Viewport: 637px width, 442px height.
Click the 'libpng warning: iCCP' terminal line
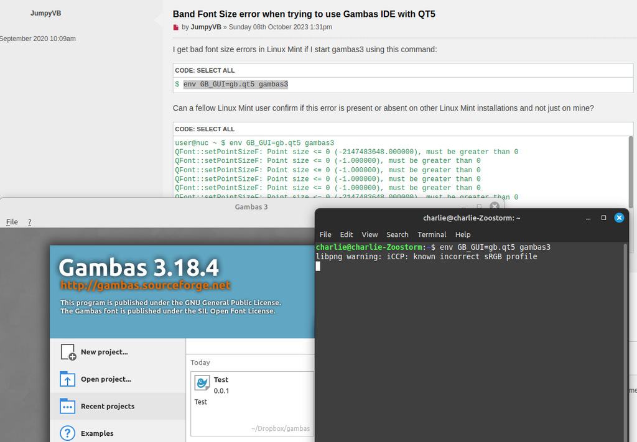click(x=427, y=257)
